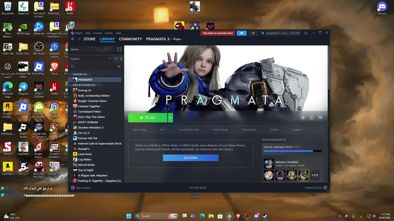
Task: Click the green PLAY button
Action: (x=148, y=118)
